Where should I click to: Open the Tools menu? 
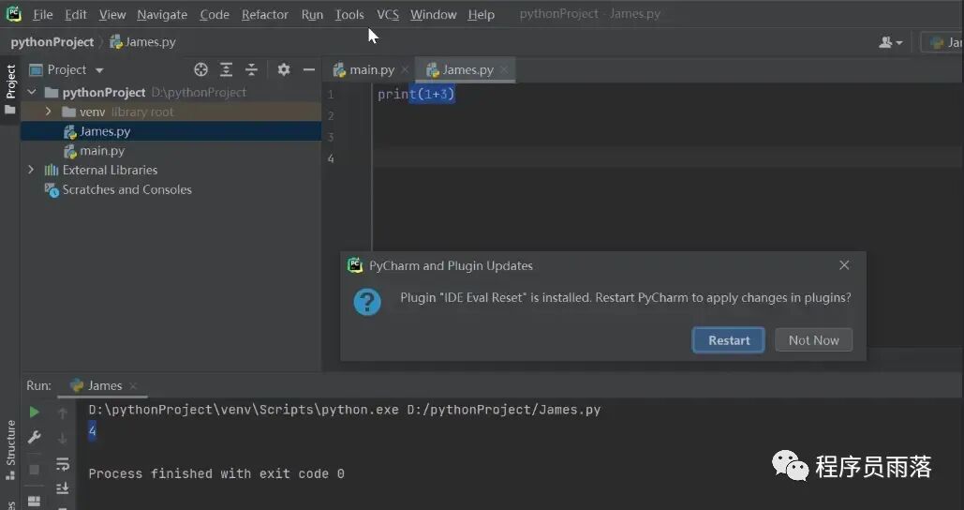(349, 14)
